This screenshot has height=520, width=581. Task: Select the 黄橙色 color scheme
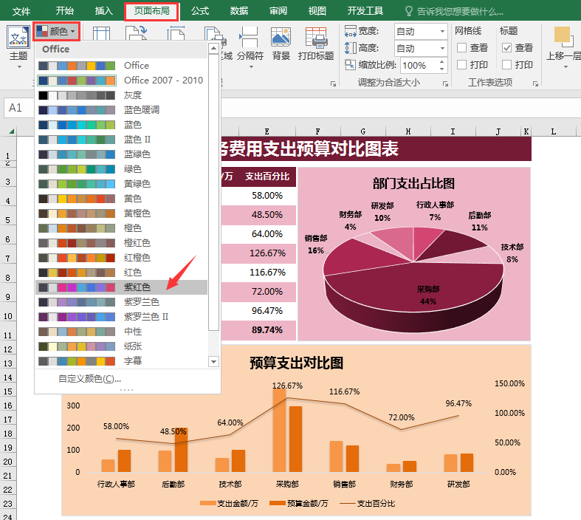pos(121,213)
